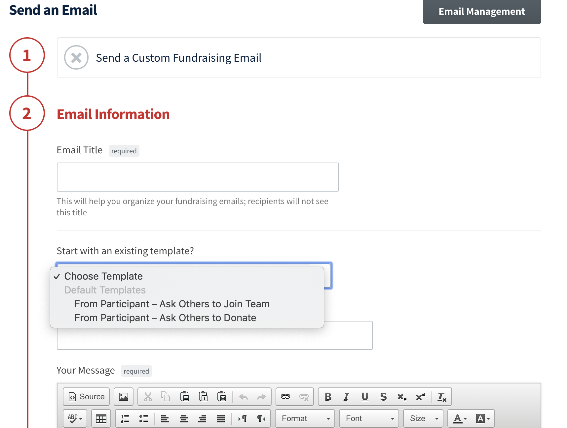Image resolution: width=567 pixels, height=428 pixels.
Task: Insert a numbered list
Action: click(x=125, y=418)
